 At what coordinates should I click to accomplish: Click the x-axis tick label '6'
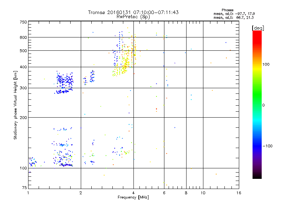[x=164, y=193]
